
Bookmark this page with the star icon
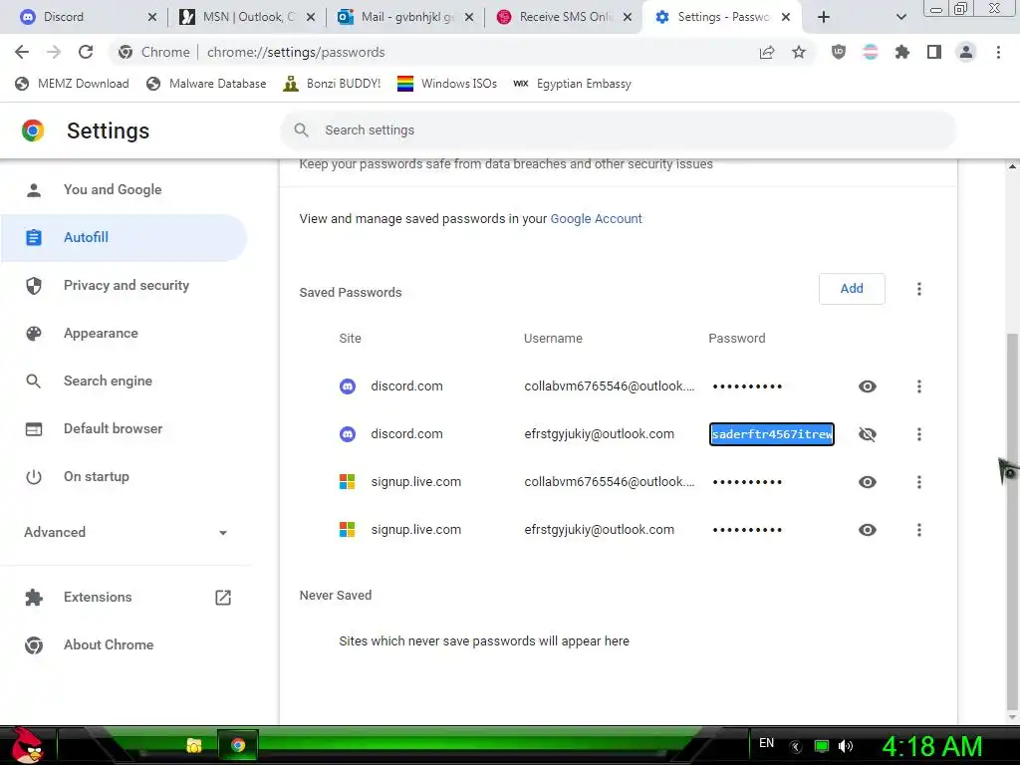[799, 53]
